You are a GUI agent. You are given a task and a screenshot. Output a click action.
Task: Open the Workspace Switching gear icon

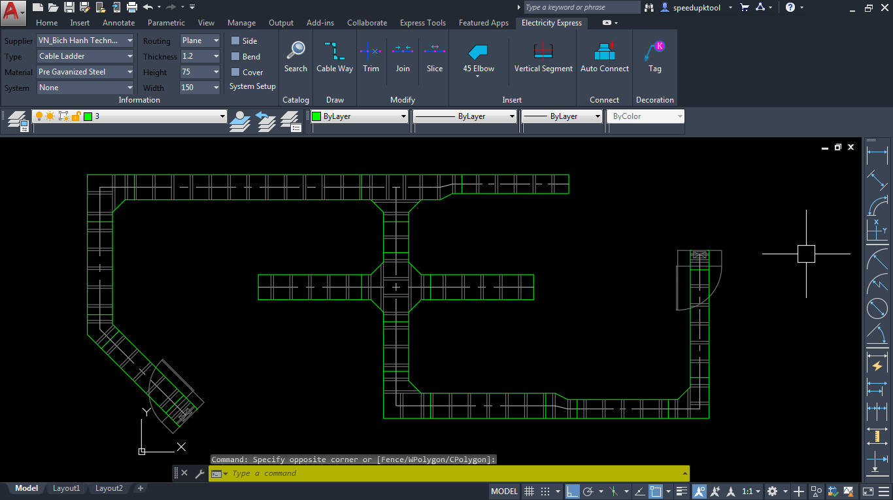click(x=772, y=492)
